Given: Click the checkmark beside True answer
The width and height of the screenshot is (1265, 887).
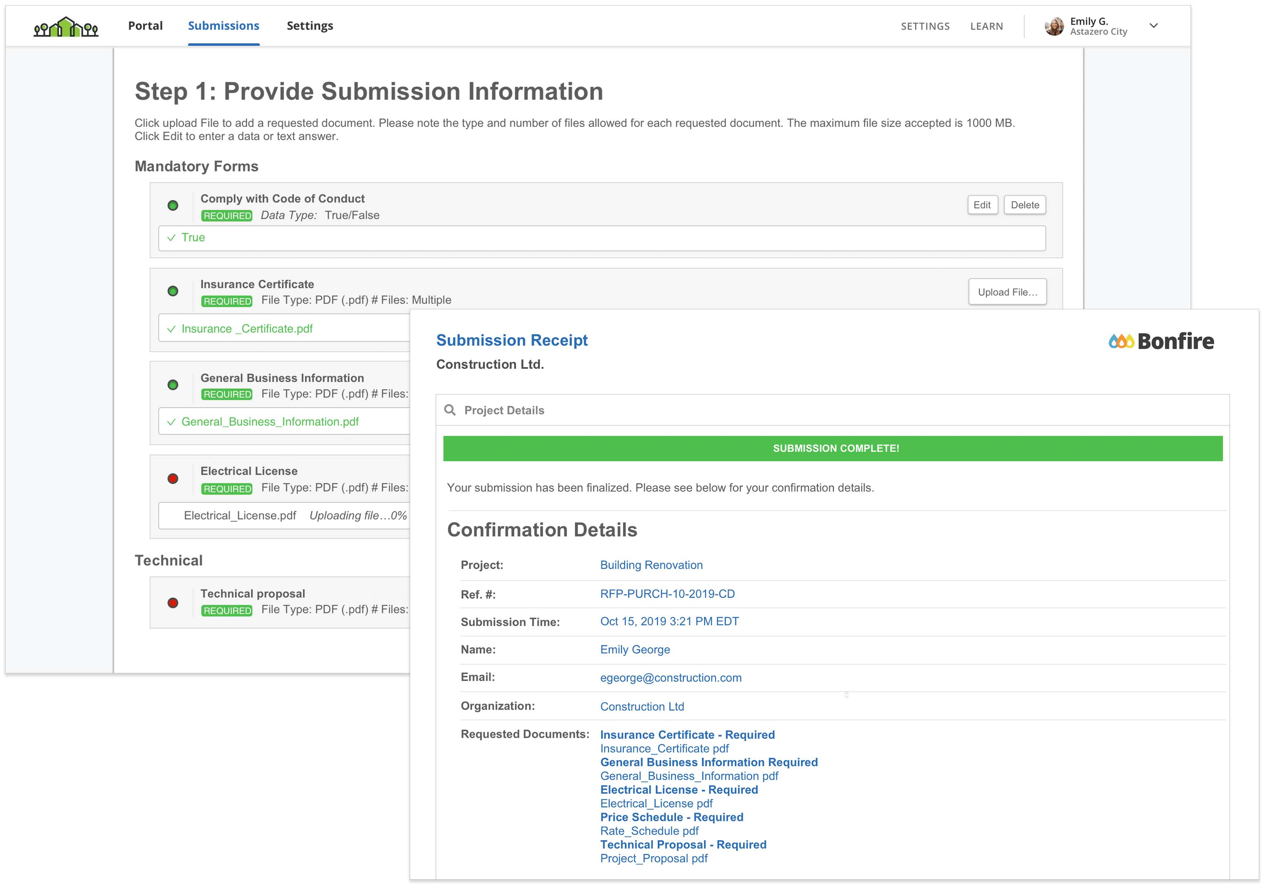Looking at the screenshot, I should pos(171,238).
